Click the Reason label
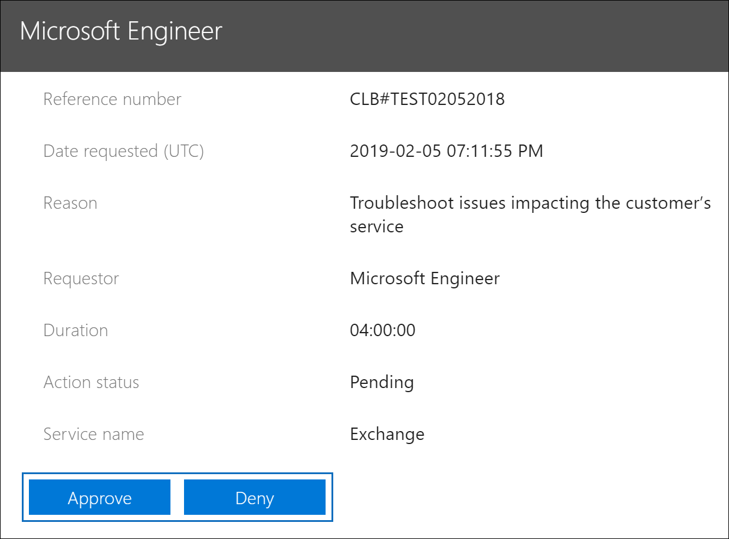The width and height of the screenshot is (729, 539). 70,203
